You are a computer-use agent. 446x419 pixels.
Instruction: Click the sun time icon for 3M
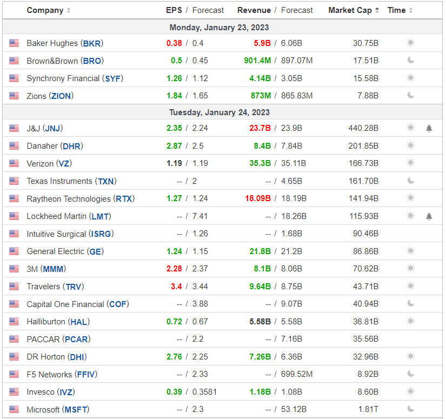[x=410, y=268]
